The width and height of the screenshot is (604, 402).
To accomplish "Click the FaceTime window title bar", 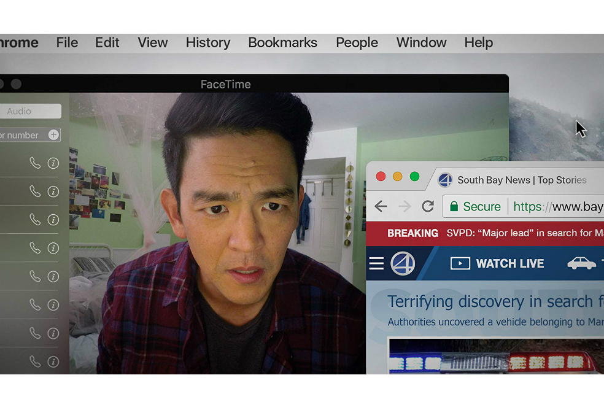I will pos(254,84).
